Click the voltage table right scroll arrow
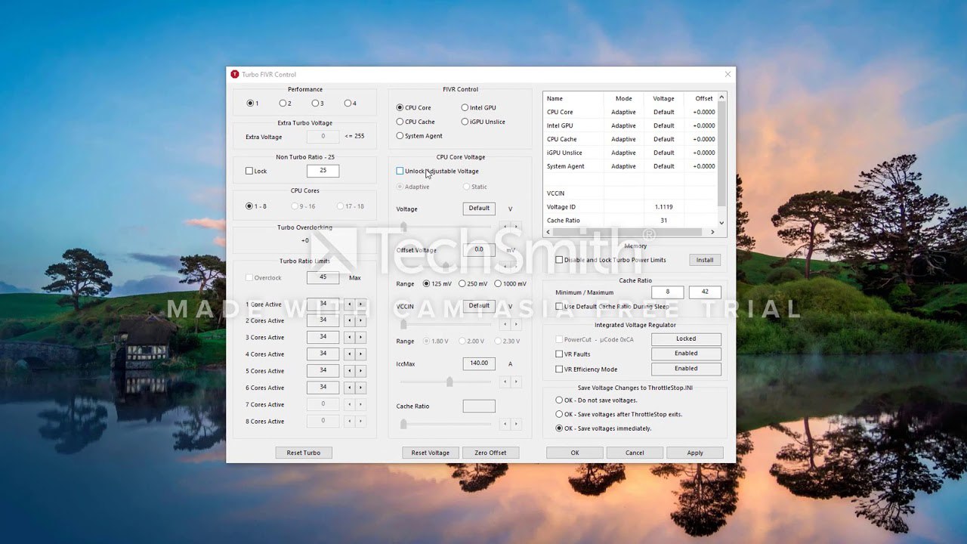This screenshot has height=544, width=967. tap(712, 232)
